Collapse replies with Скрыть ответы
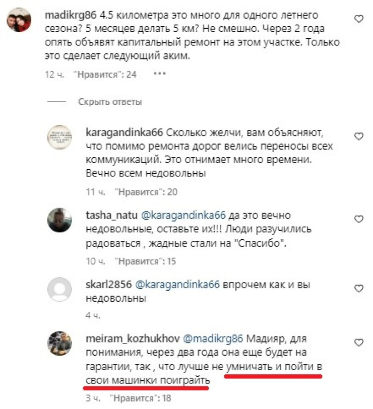Image resolution: width=373 pixels, height=409 pixels. point(110,102)
